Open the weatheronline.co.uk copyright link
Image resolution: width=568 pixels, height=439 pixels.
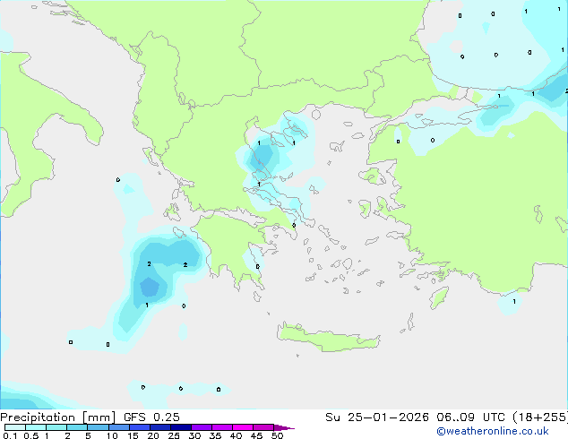(x=492, y=431)
